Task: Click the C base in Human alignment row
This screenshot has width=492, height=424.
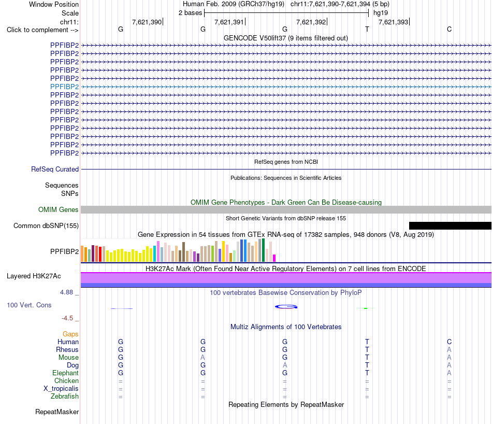Action: pyautogui.click(x=450, y=342)
